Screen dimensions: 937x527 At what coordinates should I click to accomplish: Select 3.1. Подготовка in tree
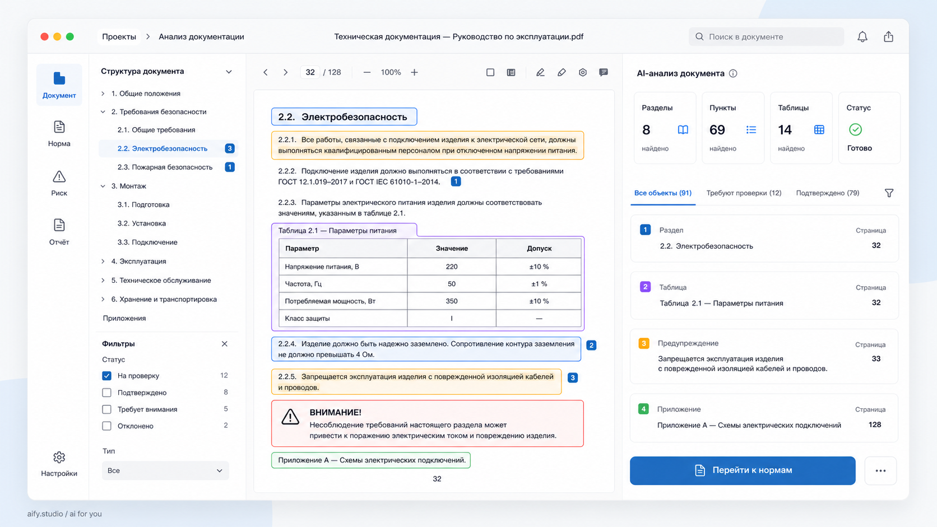pyautogui.click(x=143, y=205)
